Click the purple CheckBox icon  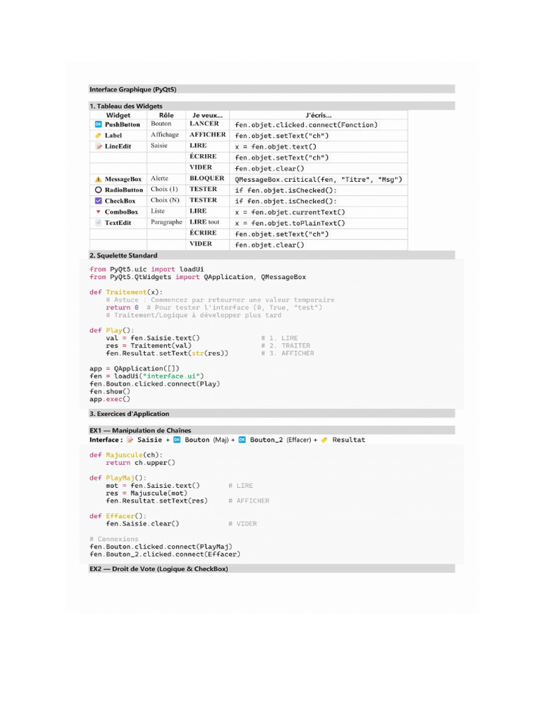pyautogui.click(x=98, y=201)
